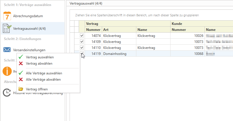Viewport: 233px width, 121px height.
Task: Select Alle Verträge auswählen menu entry
Action: [44, 73]
